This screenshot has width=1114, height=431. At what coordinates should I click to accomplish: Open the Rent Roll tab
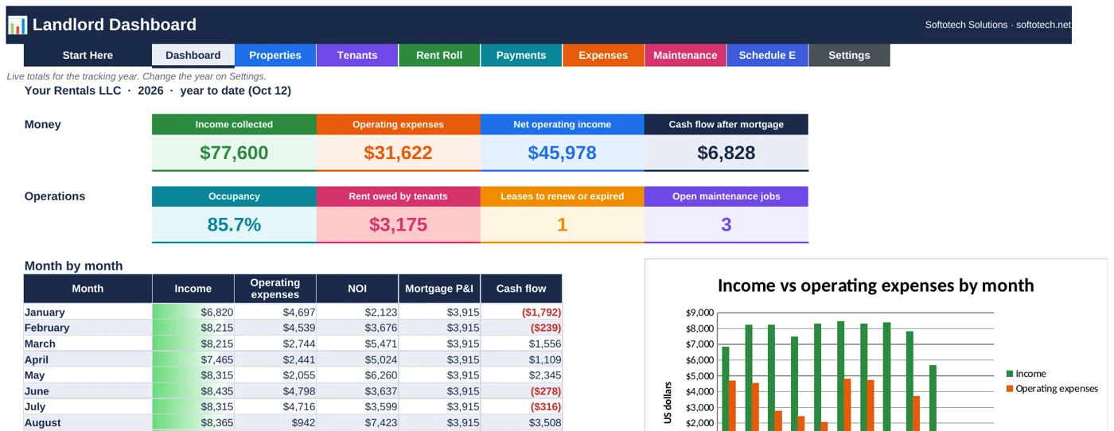pos(439,55)
